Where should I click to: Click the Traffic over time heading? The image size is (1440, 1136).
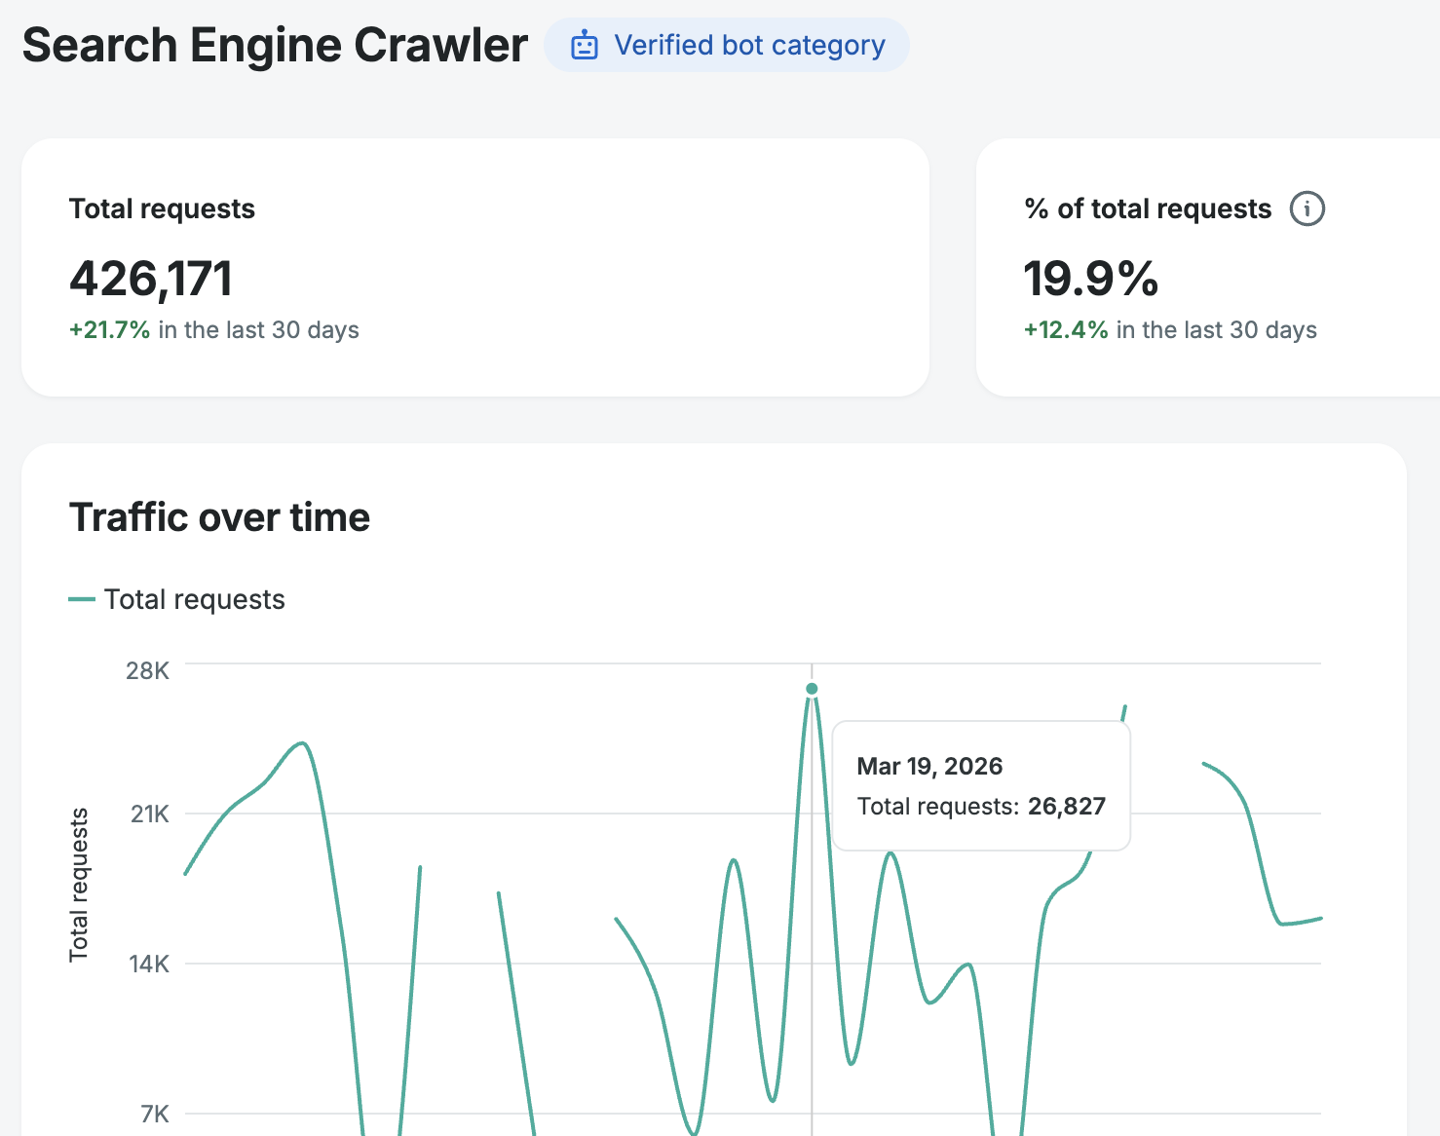pyautogui.click(x=219, y=517)
